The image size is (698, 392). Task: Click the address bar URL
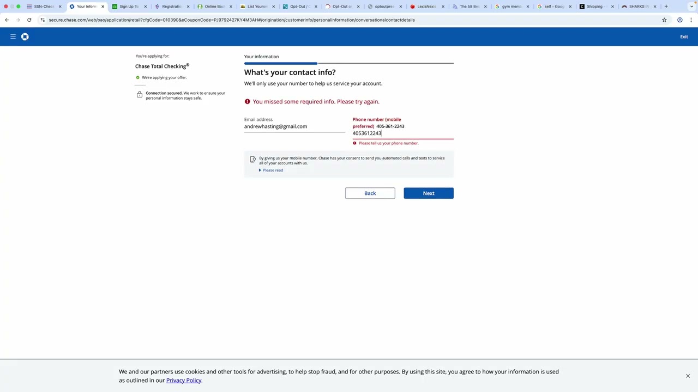pos(232,20)
